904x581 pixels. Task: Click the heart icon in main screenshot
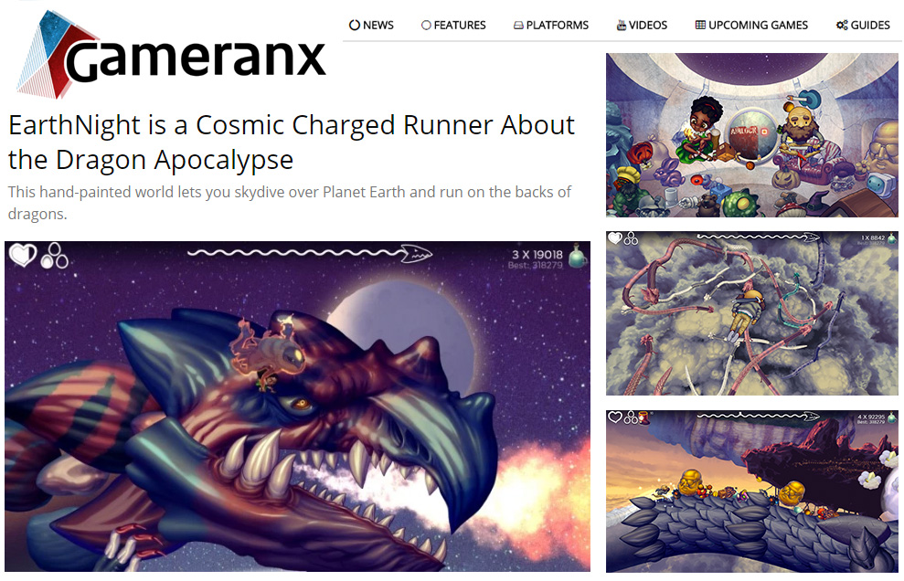coord(23,255)
